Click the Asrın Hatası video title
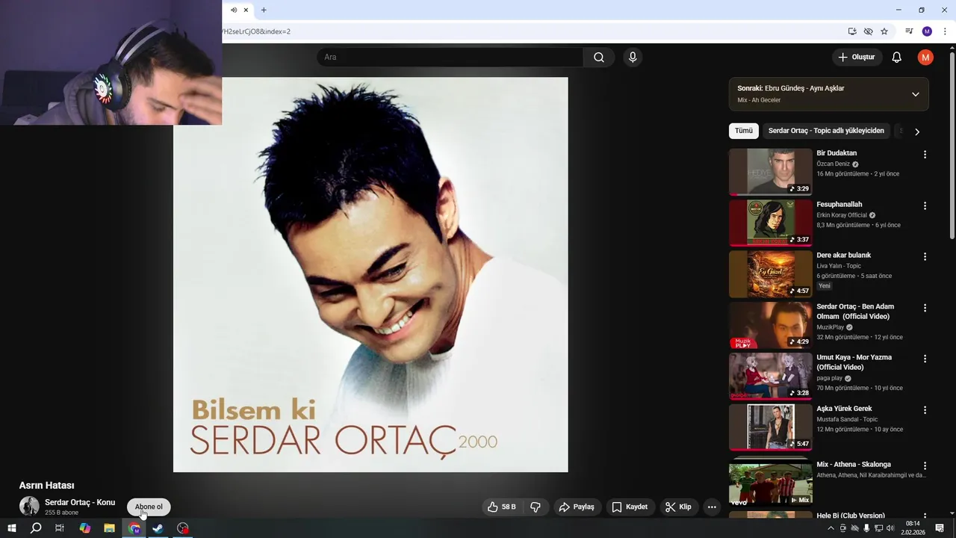Viewport: 956px width, 538px height. coord(46,486)
